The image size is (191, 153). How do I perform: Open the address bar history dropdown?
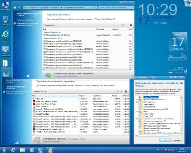click(92, 8)
